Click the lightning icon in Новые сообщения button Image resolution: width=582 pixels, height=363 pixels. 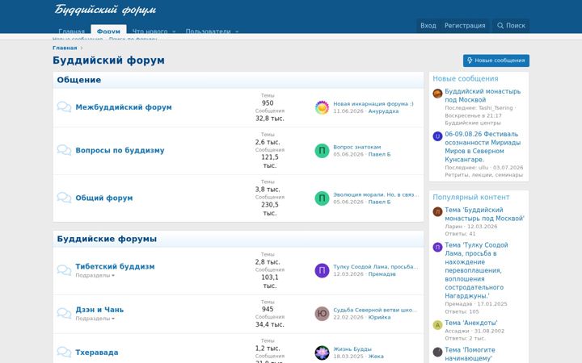(x=470, y=60)
